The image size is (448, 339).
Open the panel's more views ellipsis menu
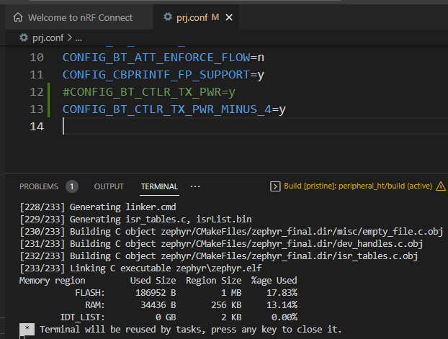pyautogui.click(x=195, y=186)
